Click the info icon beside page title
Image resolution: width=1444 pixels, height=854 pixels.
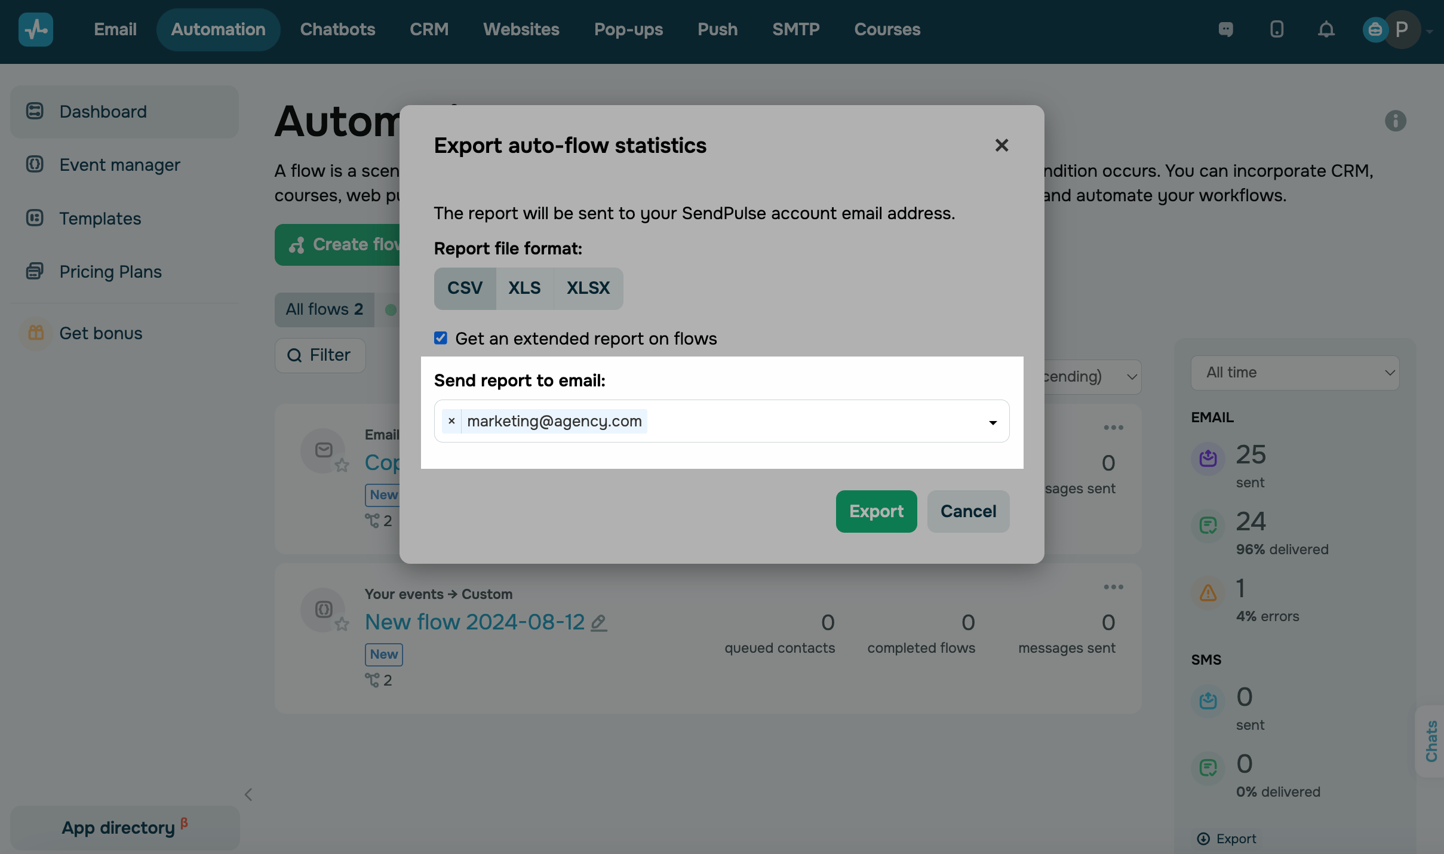click(1395, 121)
